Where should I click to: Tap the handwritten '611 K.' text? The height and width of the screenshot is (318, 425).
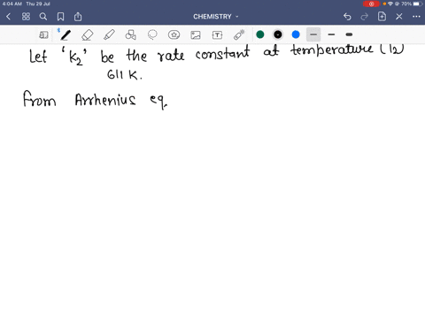pos(124,74)
